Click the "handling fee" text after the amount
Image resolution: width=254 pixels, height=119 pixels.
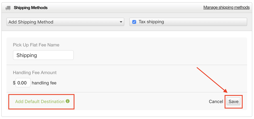[x=44, y=83]
